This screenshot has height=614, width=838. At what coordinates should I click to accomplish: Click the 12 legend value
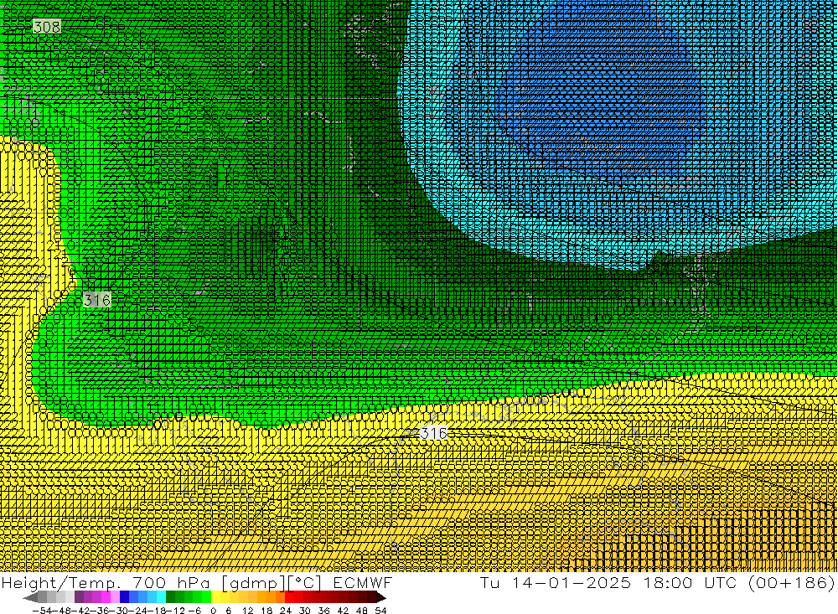(247, 611)
